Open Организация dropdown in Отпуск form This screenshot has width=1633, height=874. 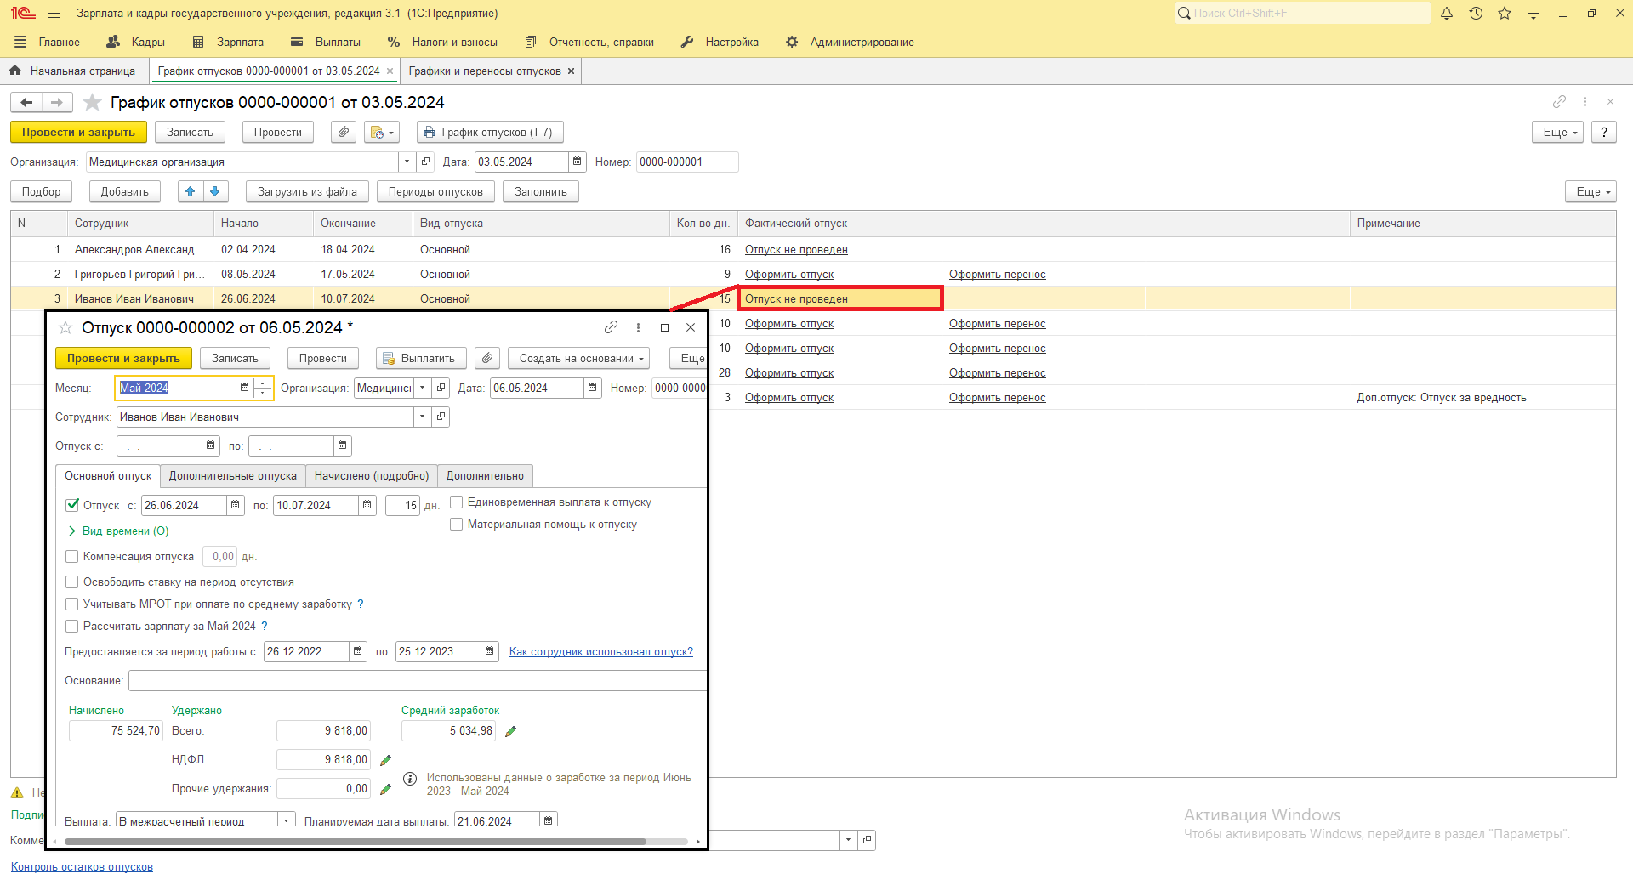423,388
